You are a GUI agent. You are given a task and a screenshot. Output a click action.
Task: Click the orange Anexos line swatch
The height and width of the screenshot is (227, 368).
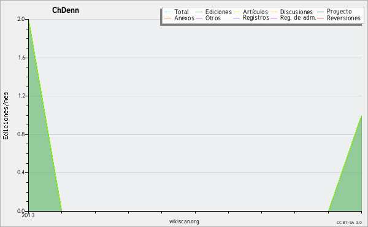pos(168,18)
